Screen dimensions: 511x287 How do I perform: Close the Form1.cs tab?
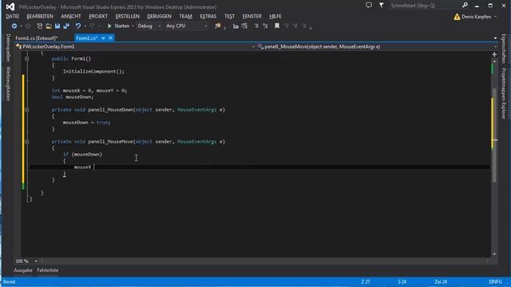110,38
